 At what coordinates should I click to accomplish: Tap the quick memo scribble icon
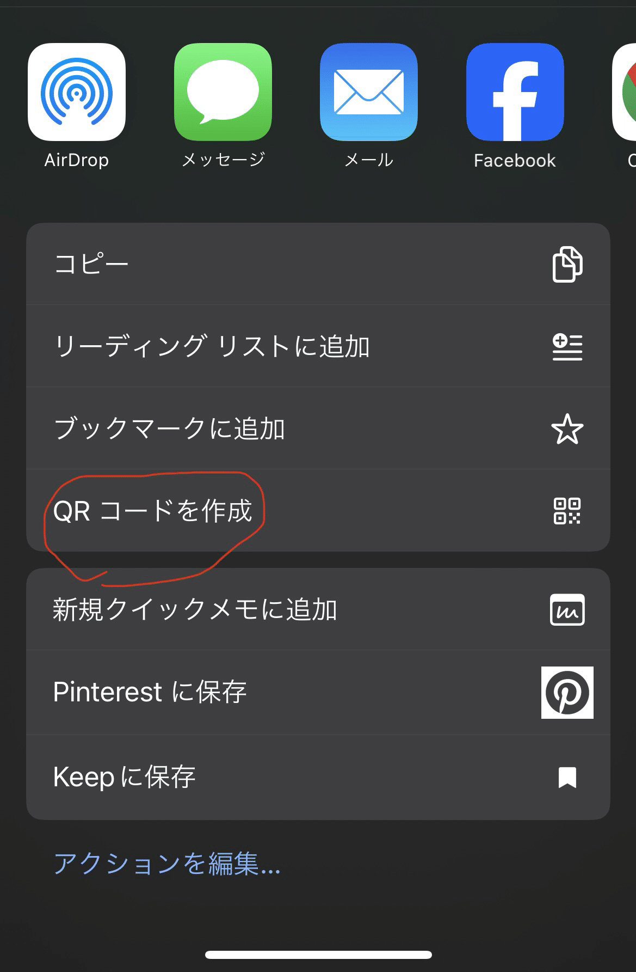coord(567,610)
